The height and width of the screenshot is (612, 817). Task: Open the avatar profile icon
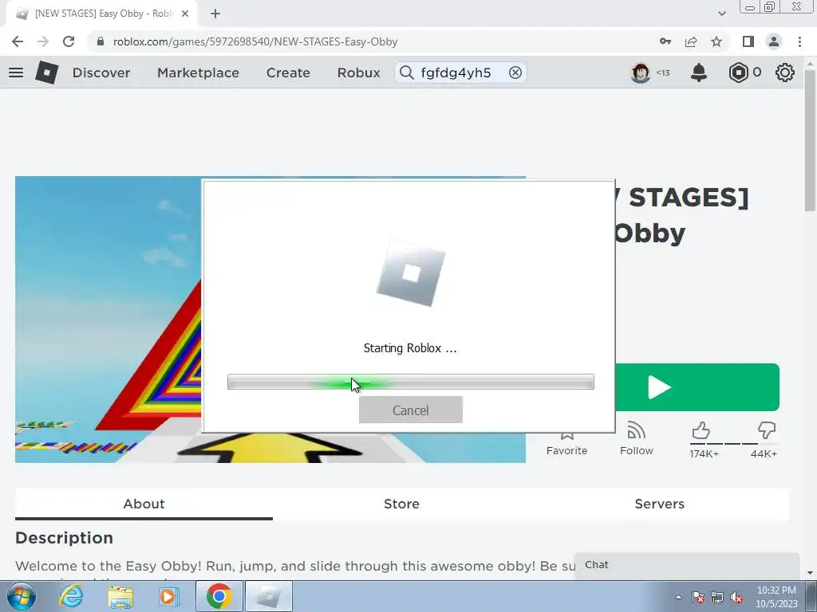click(641, 73)
